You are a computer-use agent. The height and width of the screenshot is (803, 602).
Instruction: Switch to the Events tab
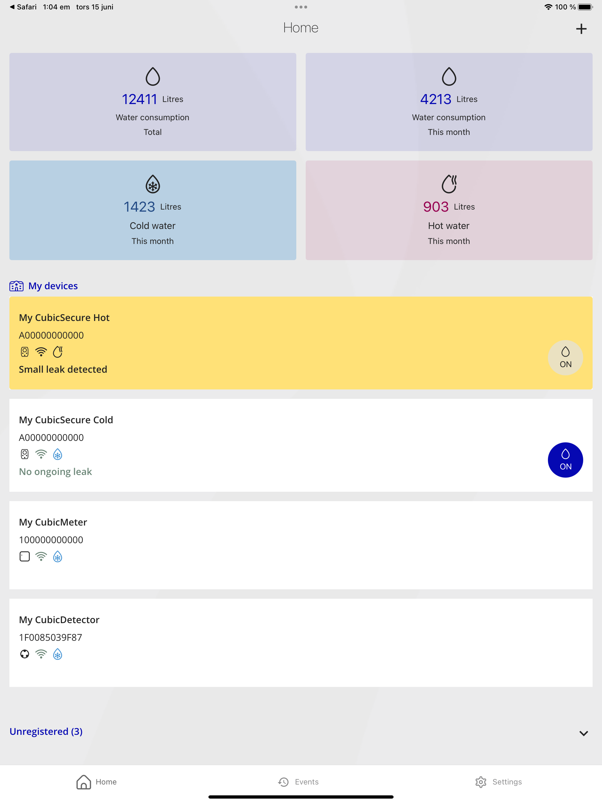point(298,782)
